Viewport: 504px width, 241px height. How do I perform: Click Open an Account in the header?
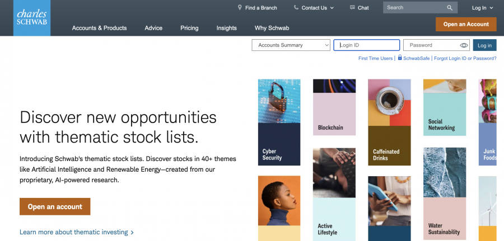[466, 24]
